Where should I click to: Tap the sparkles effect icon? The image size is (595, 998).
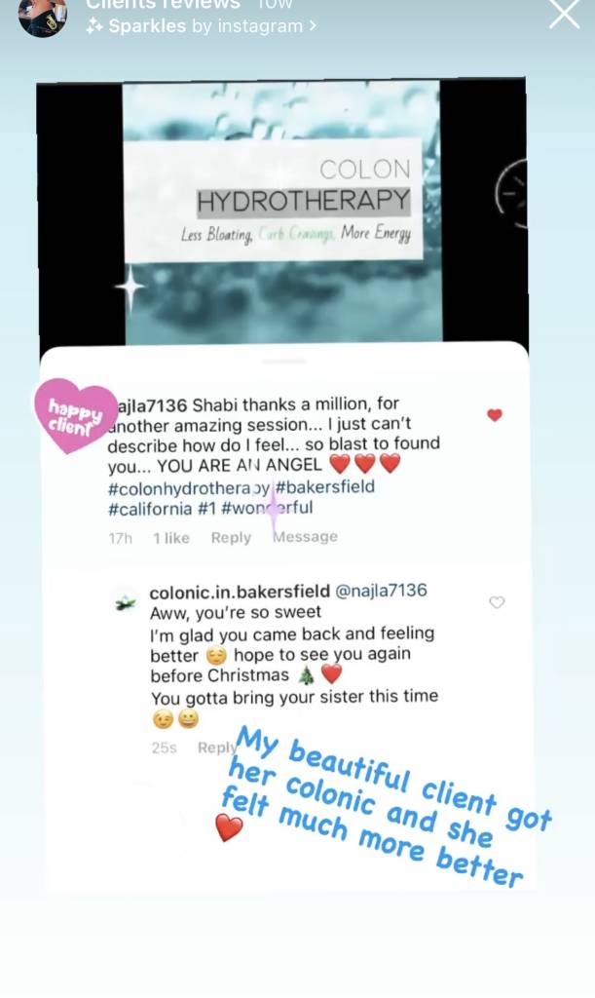click(x=94, y=26)
